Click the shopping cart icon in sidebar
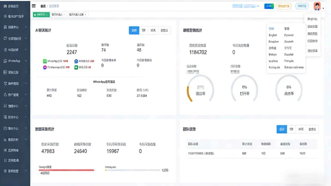This screenshot has width=331, height=186. pos(5,160)
